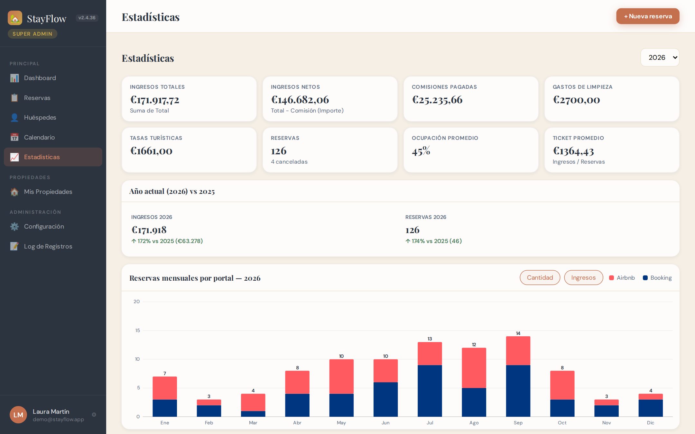The image size is (695, 434).
Task: Click the Calendario calendar icon
Action: (x=14, y=137)
